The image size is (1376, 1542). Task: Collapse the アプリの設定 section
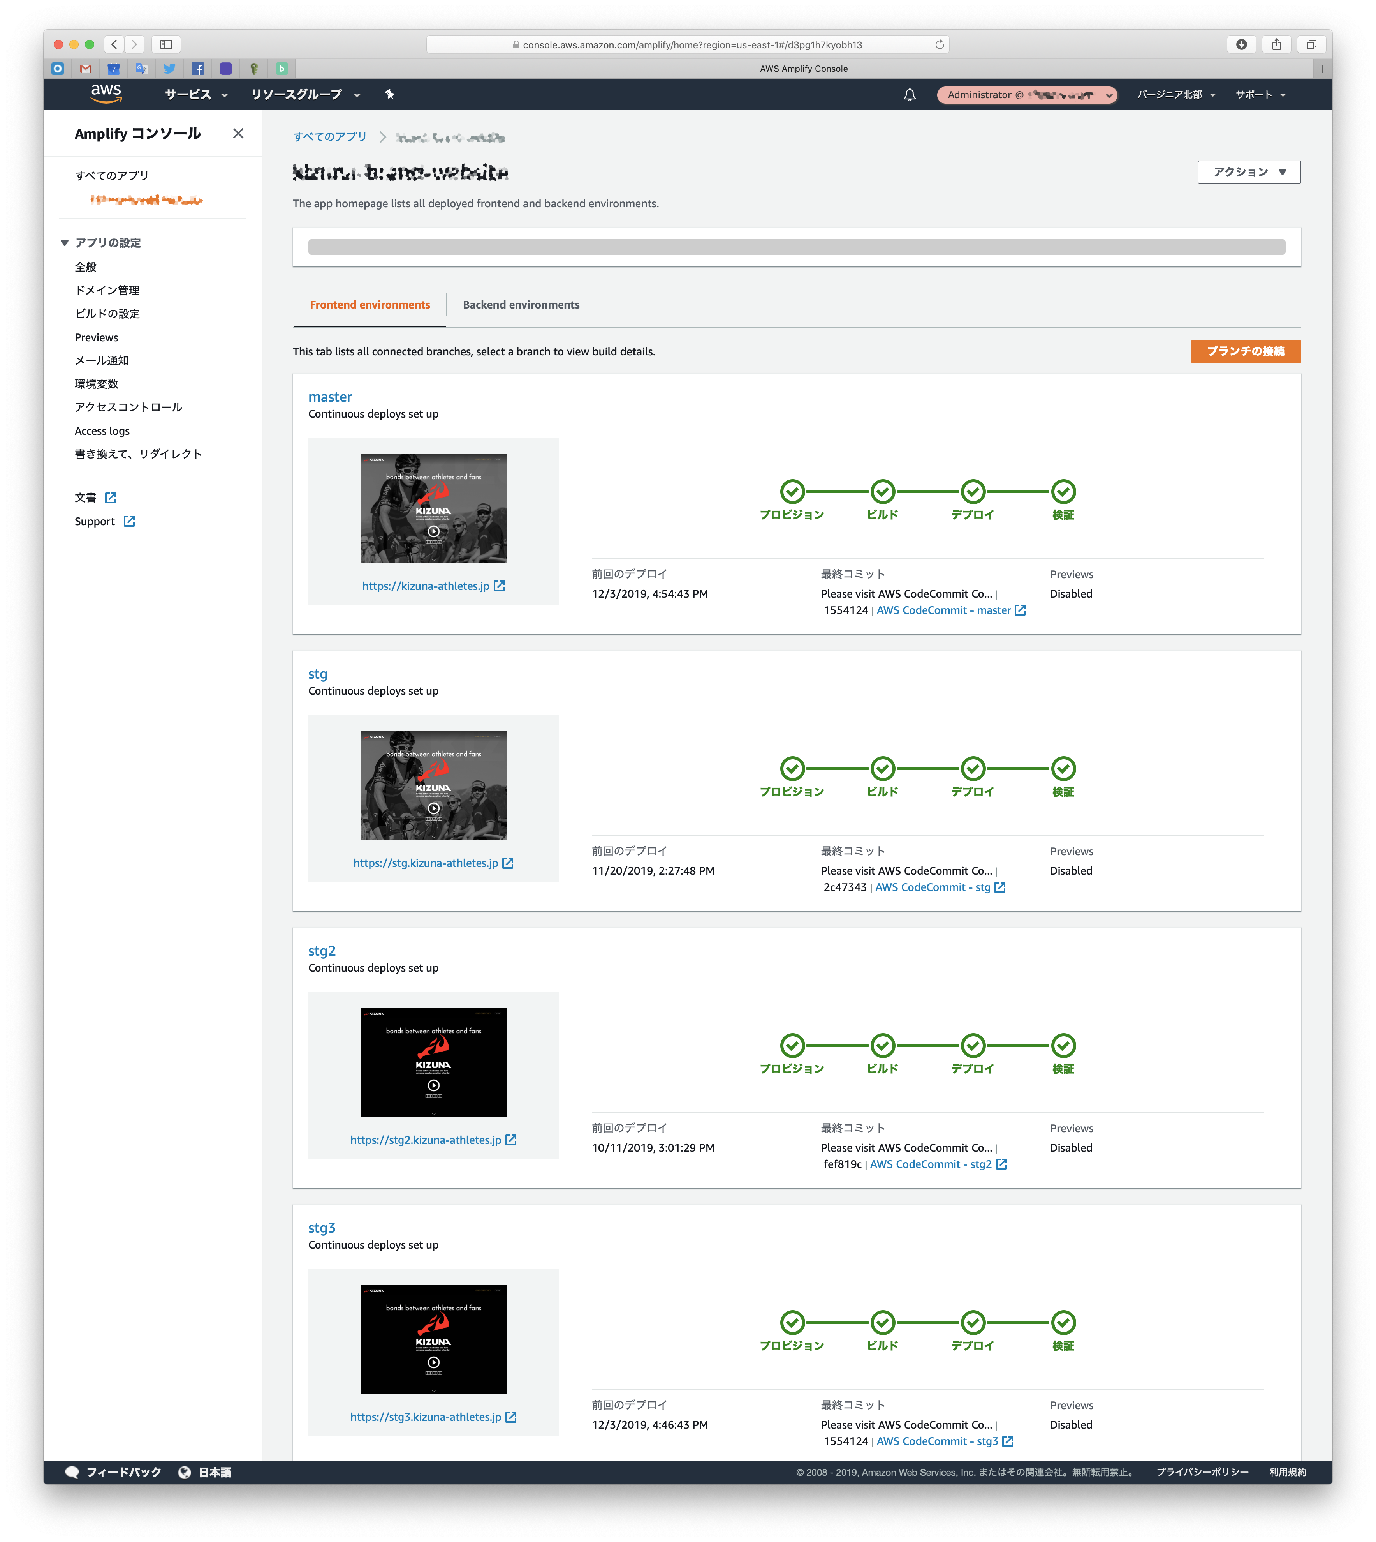tap(65, 243)
